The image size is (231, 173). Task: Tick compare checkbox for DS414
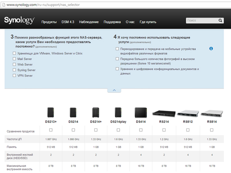[x=141, y=130]
